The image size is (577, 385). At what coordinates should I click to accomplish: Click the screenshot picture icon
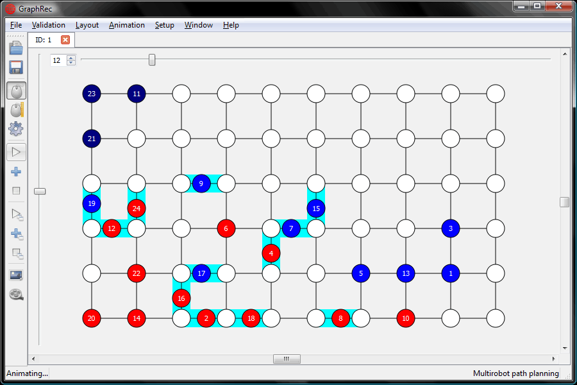point(16,275)
